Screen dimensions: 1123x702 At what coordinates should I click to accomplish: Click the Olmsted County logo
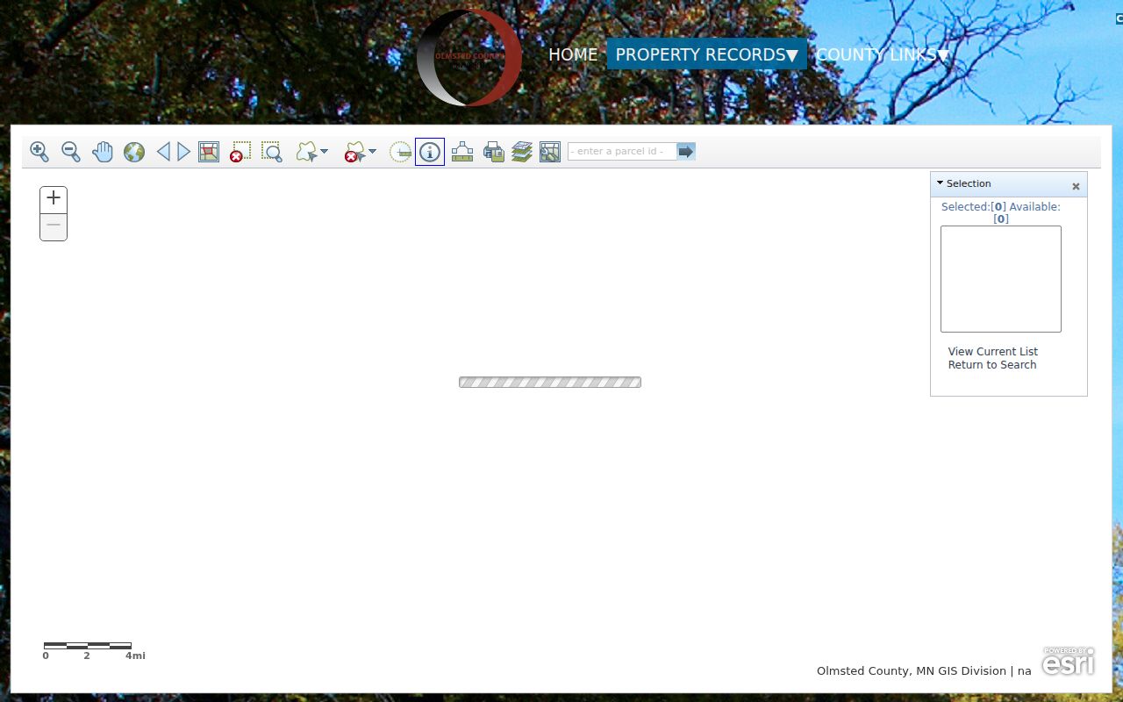(x=469, y=57)
